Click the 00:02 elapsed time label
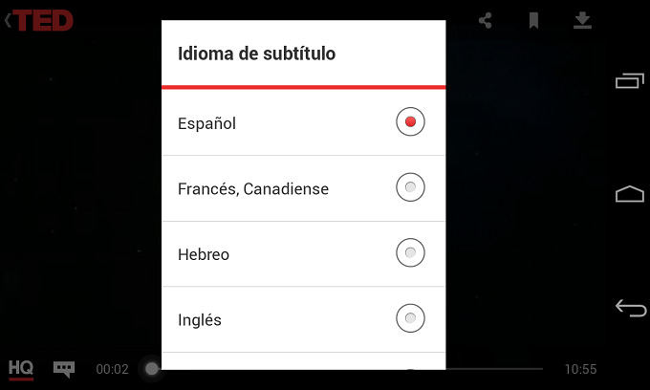Viewport: 650px width, 390px height. coord(112,369)
